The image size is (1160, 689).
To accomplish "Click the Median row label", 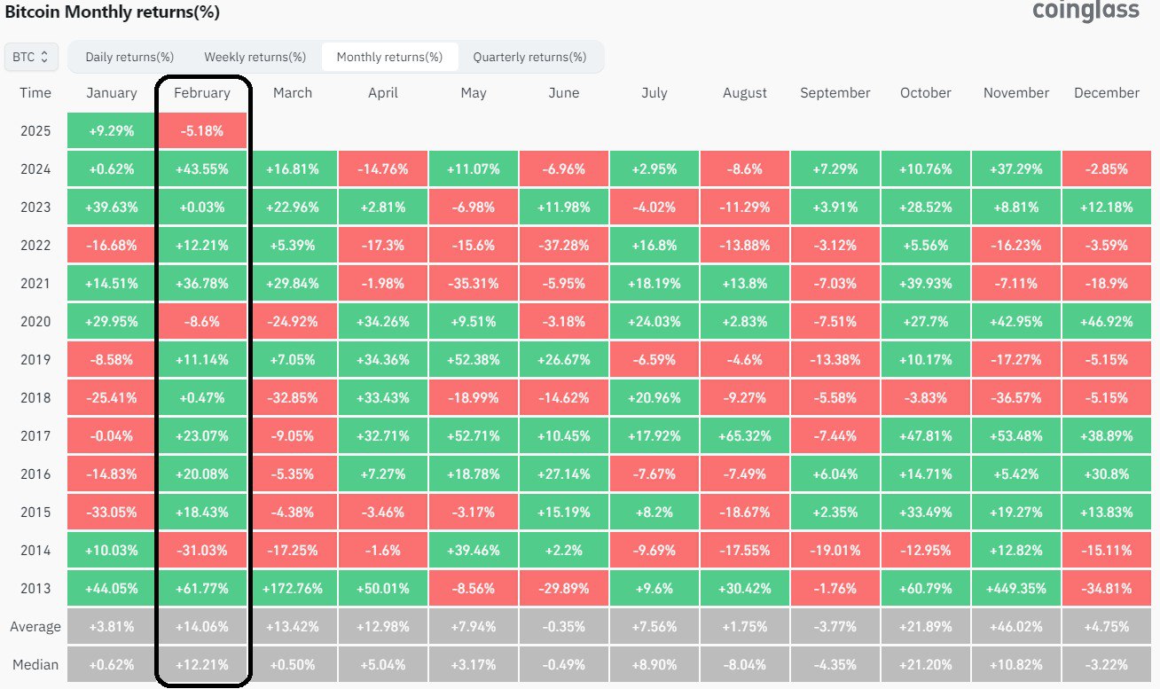I will pyautogui.click(x=35, y=664).
